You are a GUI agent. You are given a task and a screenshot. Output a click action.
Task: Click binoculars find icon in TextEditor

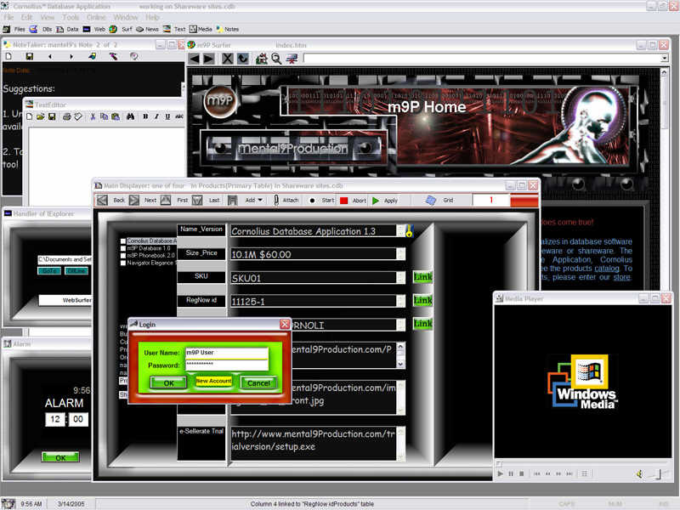pos(130,116)
